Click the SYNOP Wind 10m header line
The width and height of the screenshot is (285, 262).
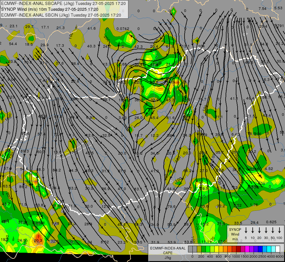tap(49, 9)
